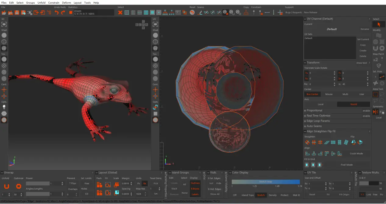This screenshot has width=386, height=204.
Task: Click the Undo arrow in the toolbar
Action: point(56,13)
